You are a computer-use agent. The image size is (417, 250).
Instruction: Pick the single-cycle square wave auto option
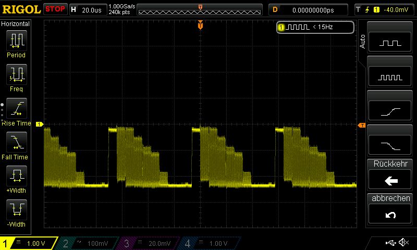click(x=391, y=43)
